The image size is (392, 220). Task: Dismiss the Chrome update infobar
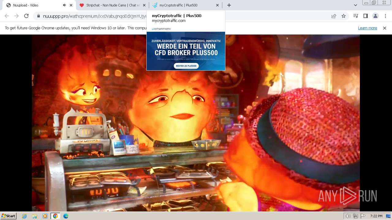pyautogui.click(x=385, y=28)
